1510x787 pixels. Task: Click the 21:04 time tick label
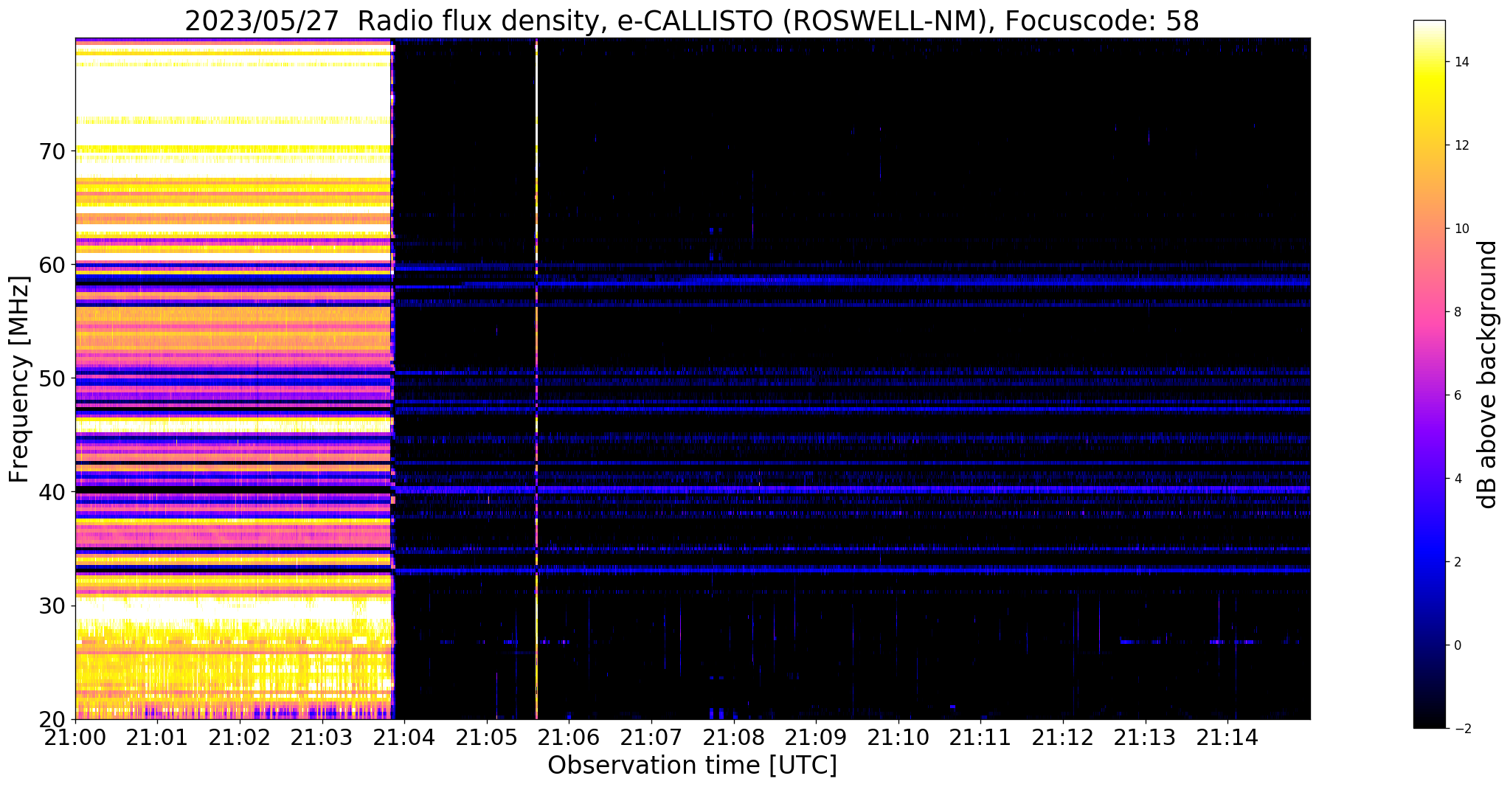click(x=404, y=738)
